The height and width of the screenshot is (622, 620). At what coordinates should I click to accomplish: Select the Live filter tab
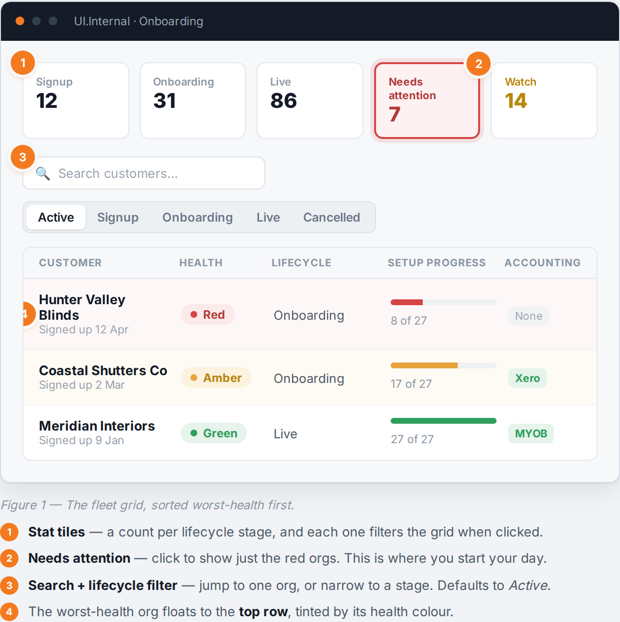(268, 217)
